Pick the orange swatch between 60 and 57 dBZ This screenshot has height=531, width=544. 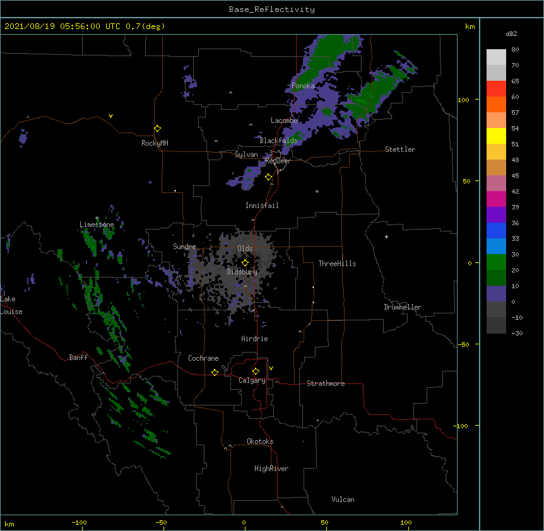[x=496, y=105]
